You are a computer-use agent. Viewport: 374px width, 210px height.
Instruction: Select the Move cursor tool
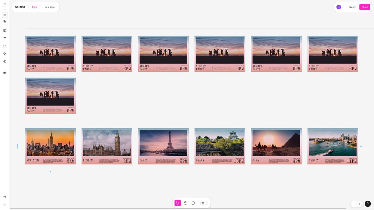178,203
